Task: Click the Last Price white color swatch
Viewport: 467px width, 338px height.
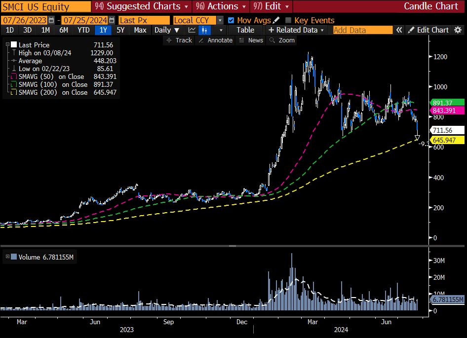Action: [14, 45]
